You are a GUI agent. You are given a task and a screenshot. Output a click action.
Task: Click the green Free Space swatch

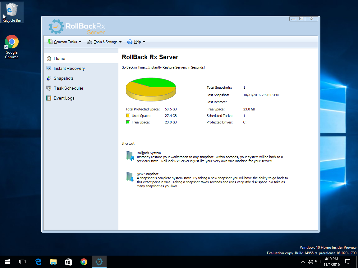pos(127,122)
